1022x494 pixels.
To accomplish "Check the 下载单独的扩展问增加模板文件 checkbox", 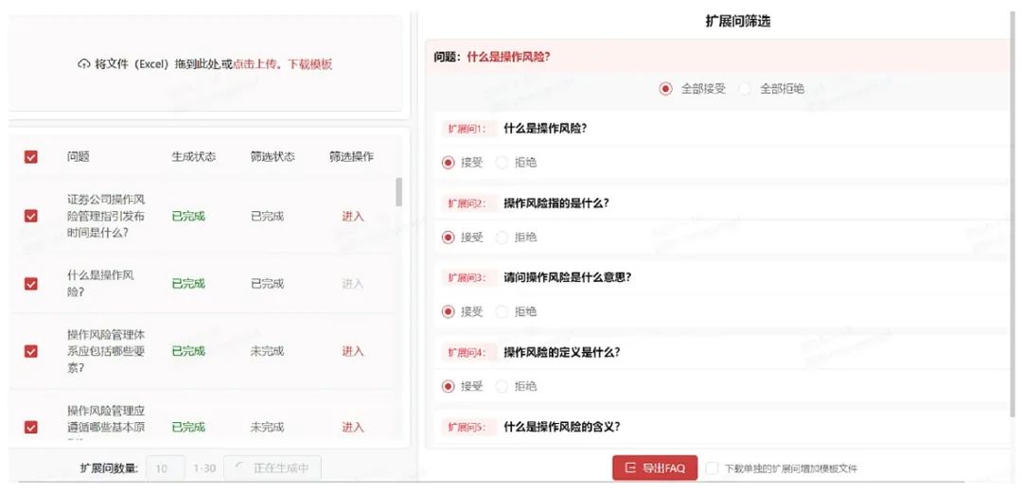I will [x=712, y=468].
